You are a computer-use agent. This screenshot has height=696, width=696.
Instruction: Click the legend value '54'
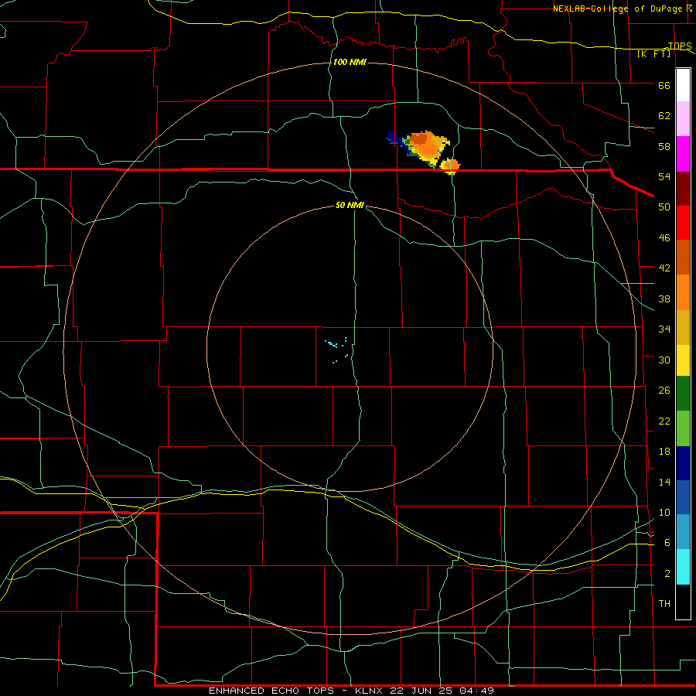coord(664,176)
